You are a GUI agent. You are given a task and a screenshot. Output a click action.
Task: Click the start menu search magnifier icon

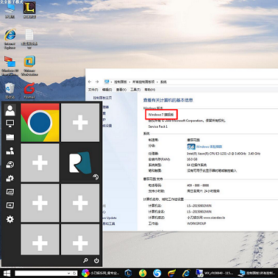(x=85, y=261)
